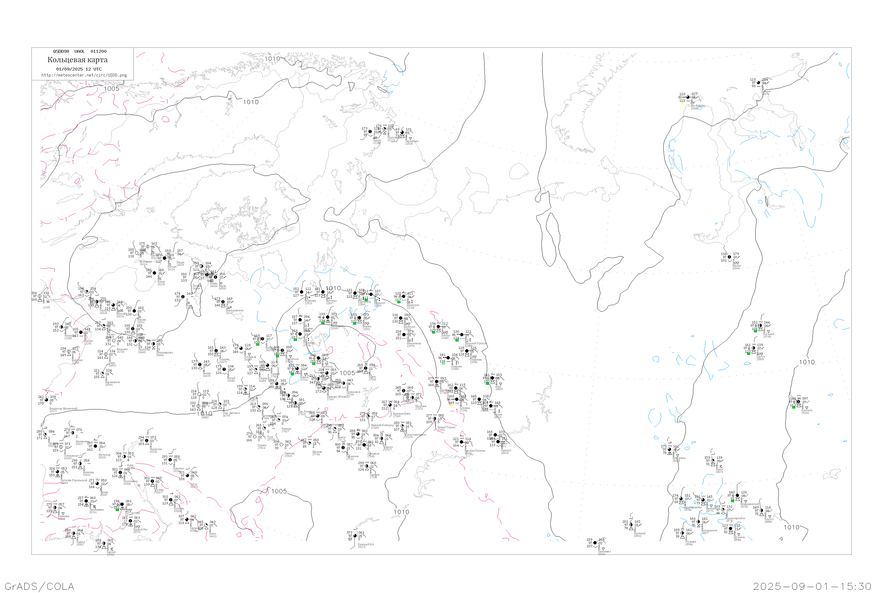Click the Надым station circle symbol
This screenshot has height=593, width=890.
[730, 257]
